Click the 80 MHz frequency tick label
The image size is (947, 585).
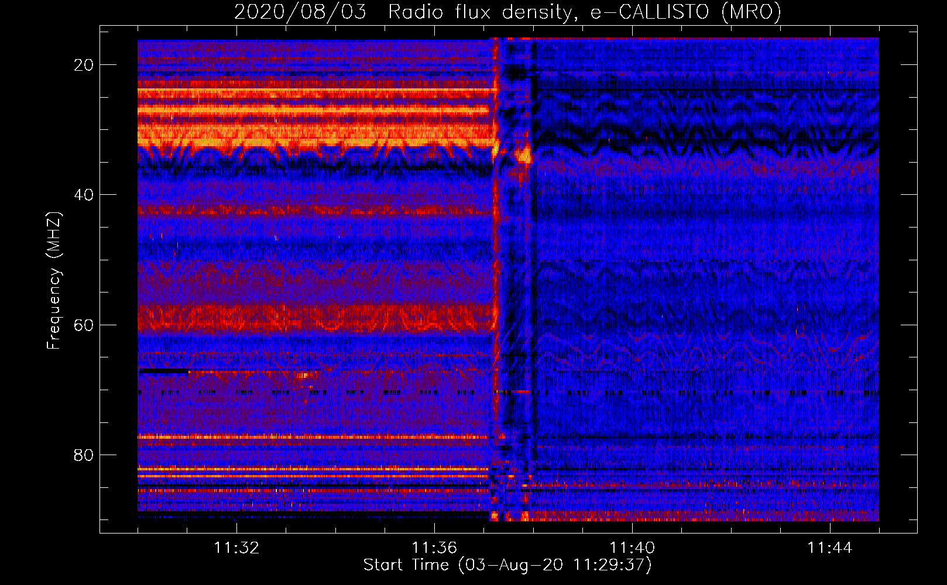[84, 455]
